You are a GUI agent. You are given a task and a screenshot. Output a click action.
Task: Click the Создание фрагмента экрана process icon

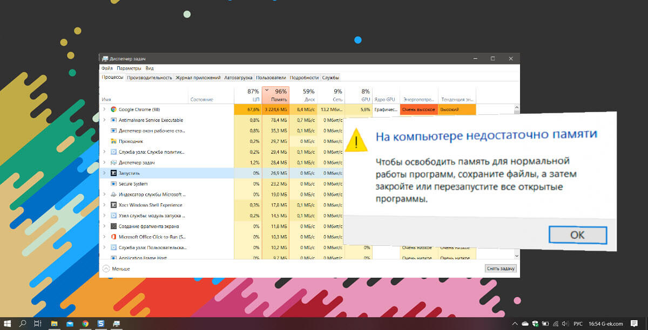tap(114, 226)
